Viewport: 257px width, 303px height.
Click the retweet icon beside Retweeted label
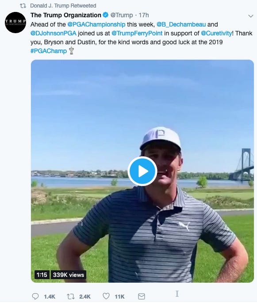click(x=23, y=6)
